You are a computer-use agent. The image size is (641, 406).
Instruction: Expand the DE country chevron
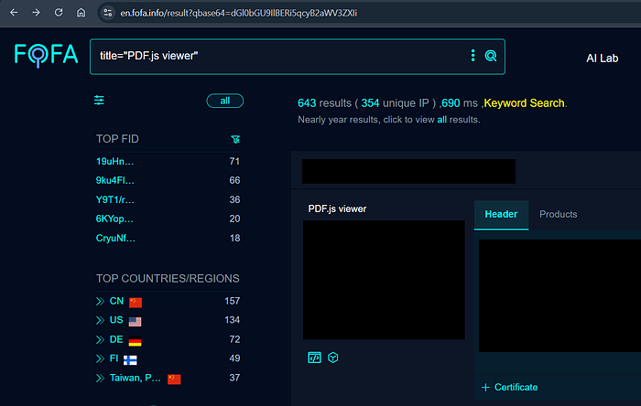point(100,339)
